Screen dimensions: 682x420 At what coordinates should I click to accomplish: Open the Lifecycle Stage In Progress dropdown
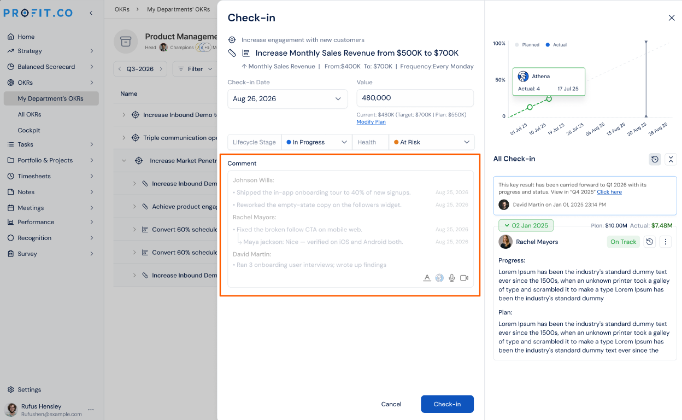(x=316, y=142)
